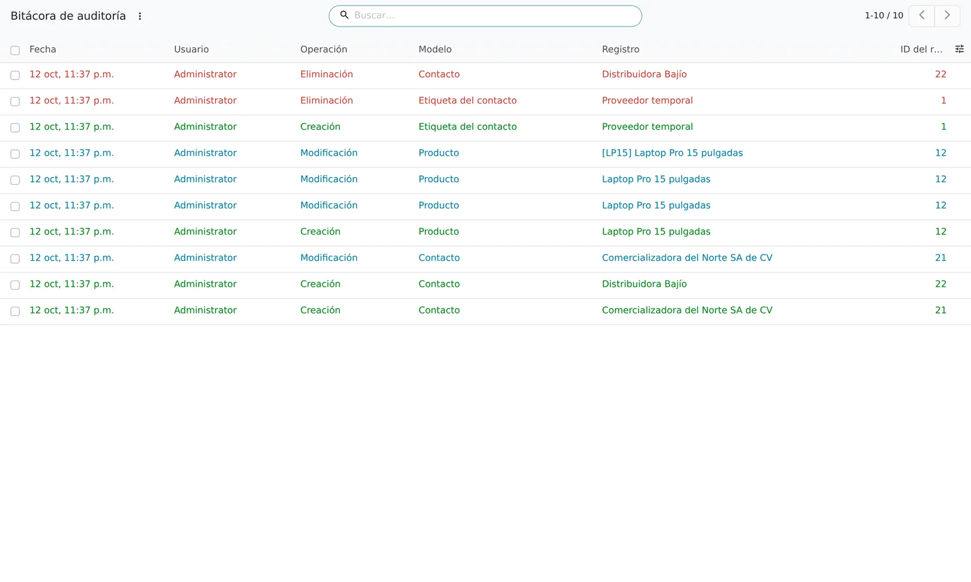Sort by the Usuario column header
Screen dimensions: 971x582
click(x=191, y=50)
